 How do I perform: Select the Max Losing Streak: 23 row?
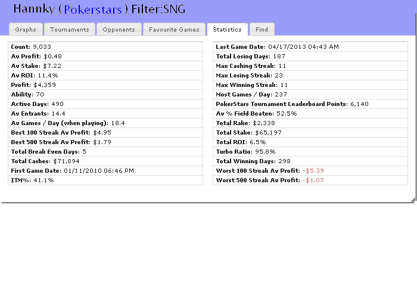310,76
